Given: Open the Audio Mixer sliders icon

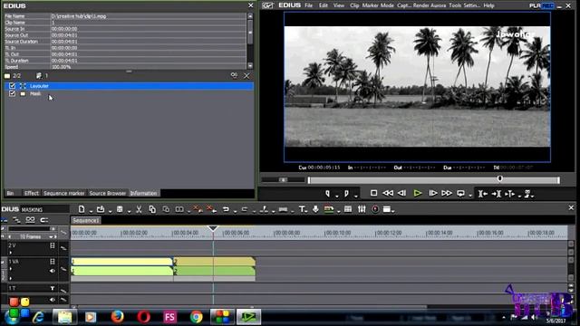Looking at the screenshot, I should click(362, 209).
